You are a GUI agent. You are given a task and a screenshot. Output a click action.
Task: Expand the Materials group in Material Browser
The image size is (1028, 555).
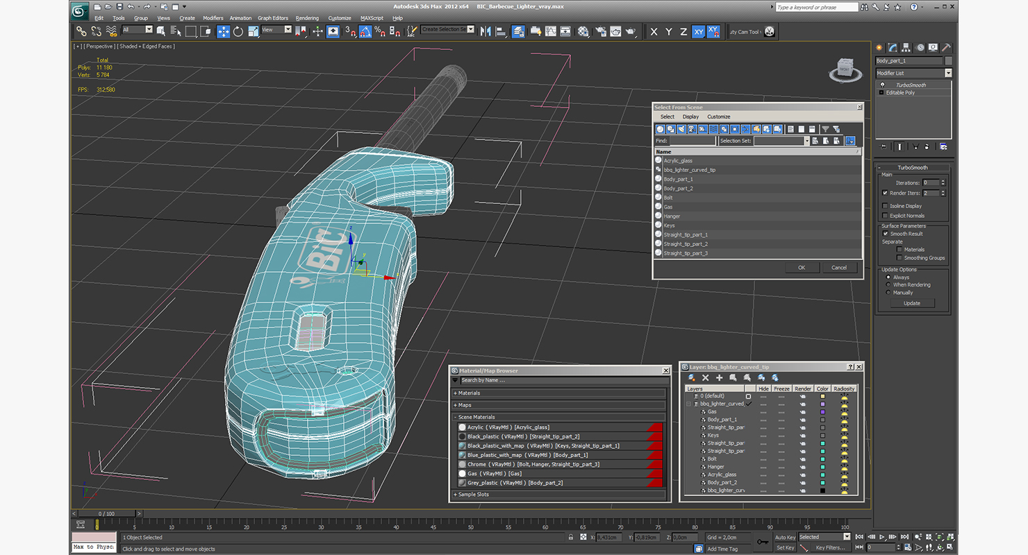point(560,393)
